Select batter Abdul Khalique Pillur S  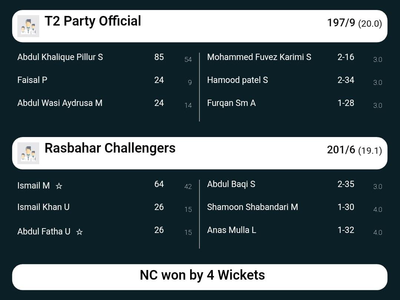coord(60,57)
